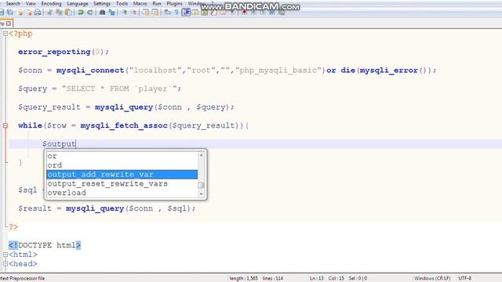Close the open file tab
Viewport: 502px width, 282px height.
[x=9, y=23]
